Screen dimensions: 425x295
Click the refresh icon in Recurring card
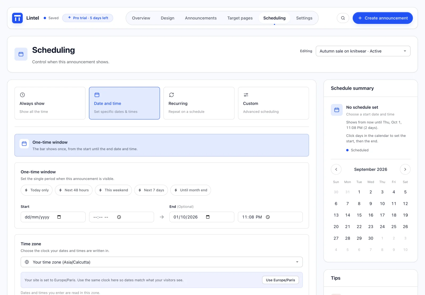pyautogui.click(x=172, y=95)
